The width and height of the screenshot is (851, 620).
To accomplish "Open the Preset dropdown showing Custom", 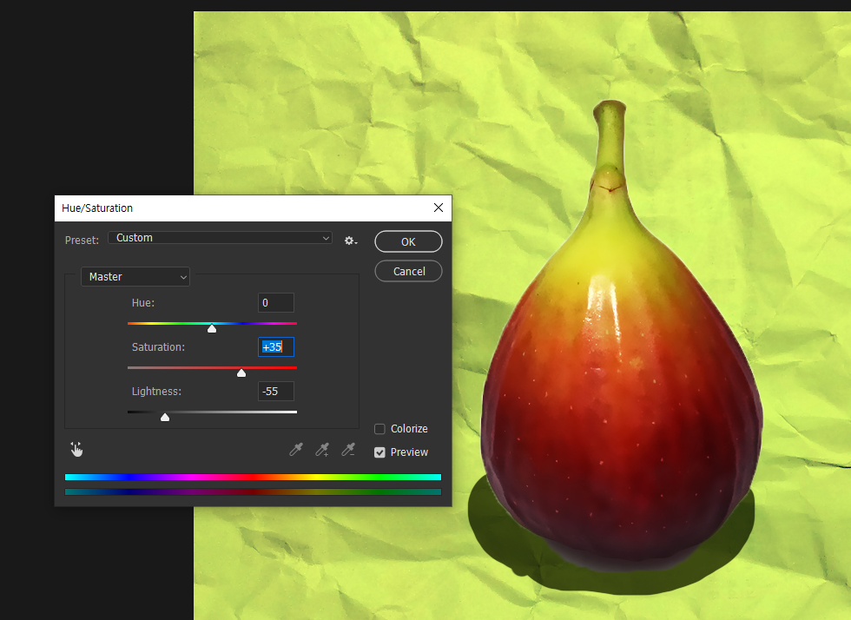I will [220, 238].
